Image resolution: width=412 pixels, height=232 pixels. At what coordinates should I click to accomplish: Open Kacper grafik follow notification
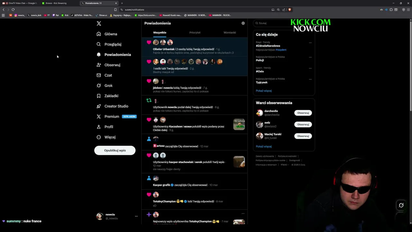(x=194, y=181)
